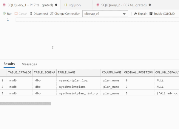Click the results horizontal scrollbar thumb

tap(26, 104)
